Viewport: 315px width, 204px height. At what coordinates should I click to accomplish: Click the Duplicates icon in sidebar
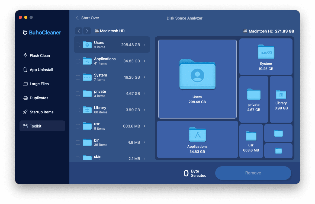(25, 98)
